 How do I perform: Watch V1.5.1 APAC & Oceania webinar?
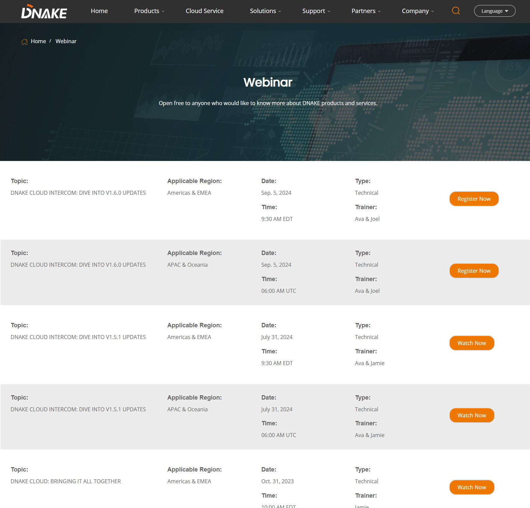471,415
